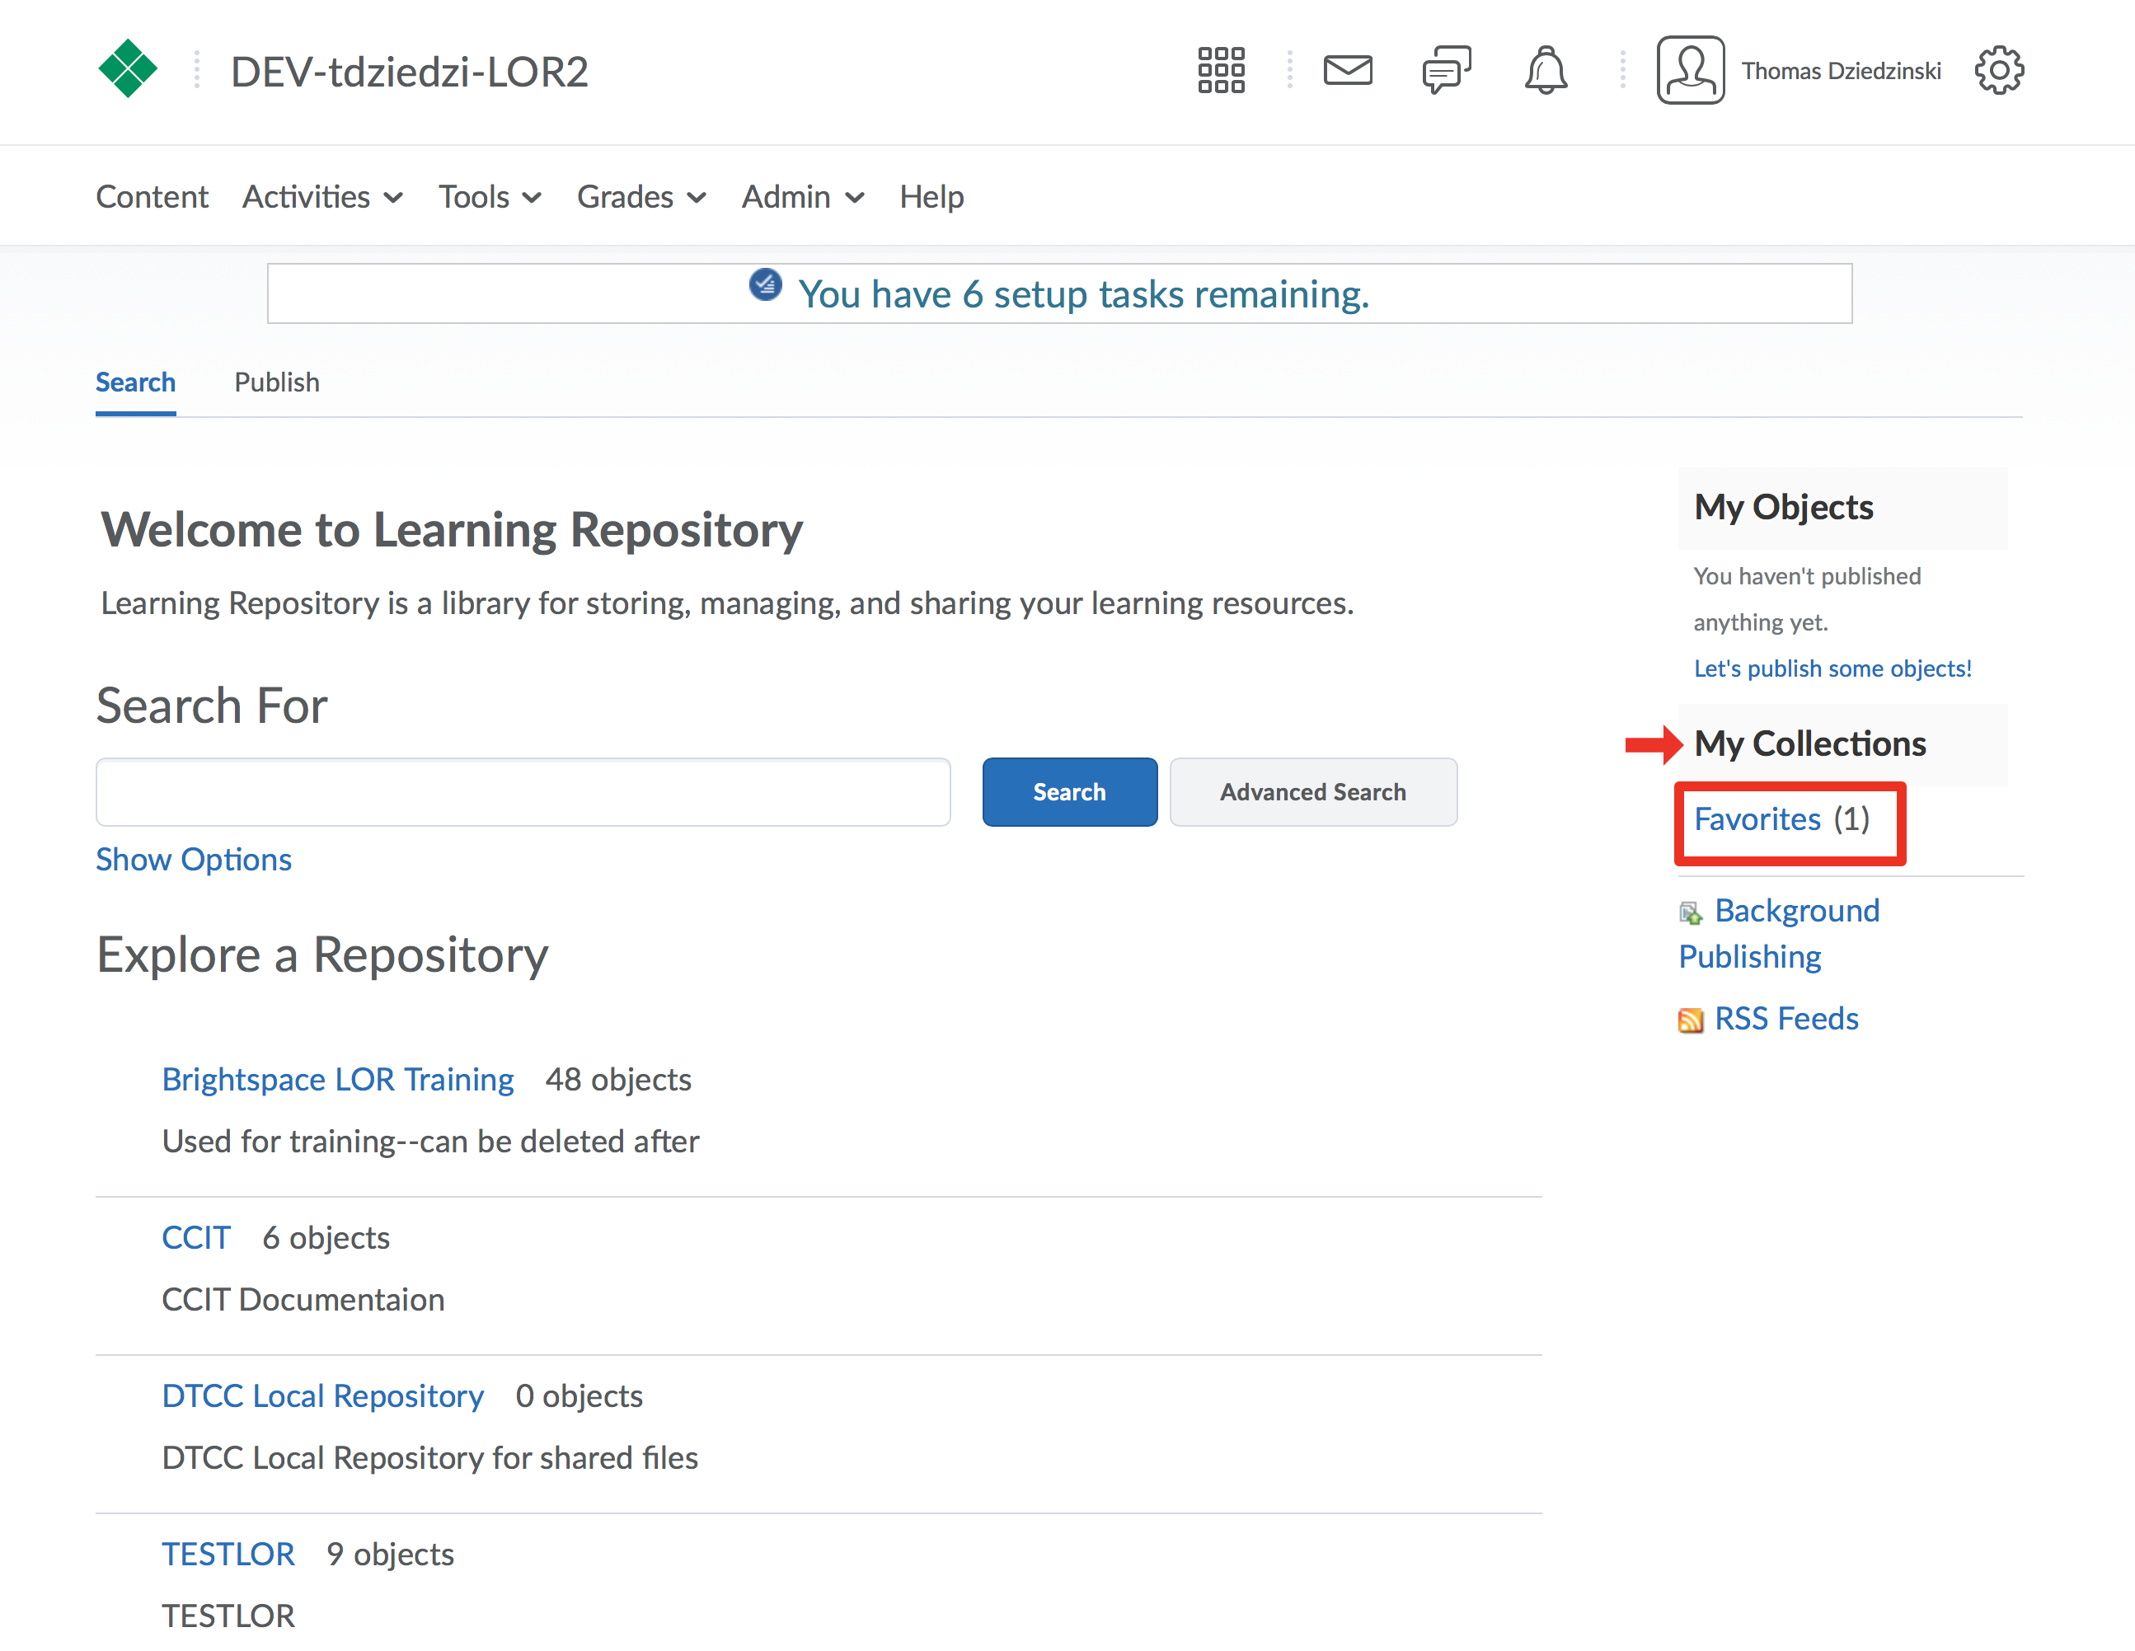Open the Brightspace LOR Training repository
This screenshot has width=2135, height=1651.
coord(338,1079)
